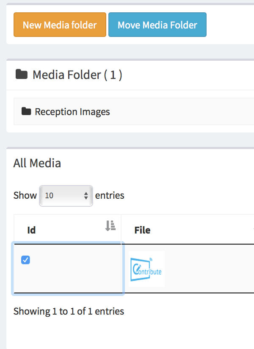254x349 pixels.
Task: Open the entries-per-page dropdown showing 10
Action: [x=66, y=196]
